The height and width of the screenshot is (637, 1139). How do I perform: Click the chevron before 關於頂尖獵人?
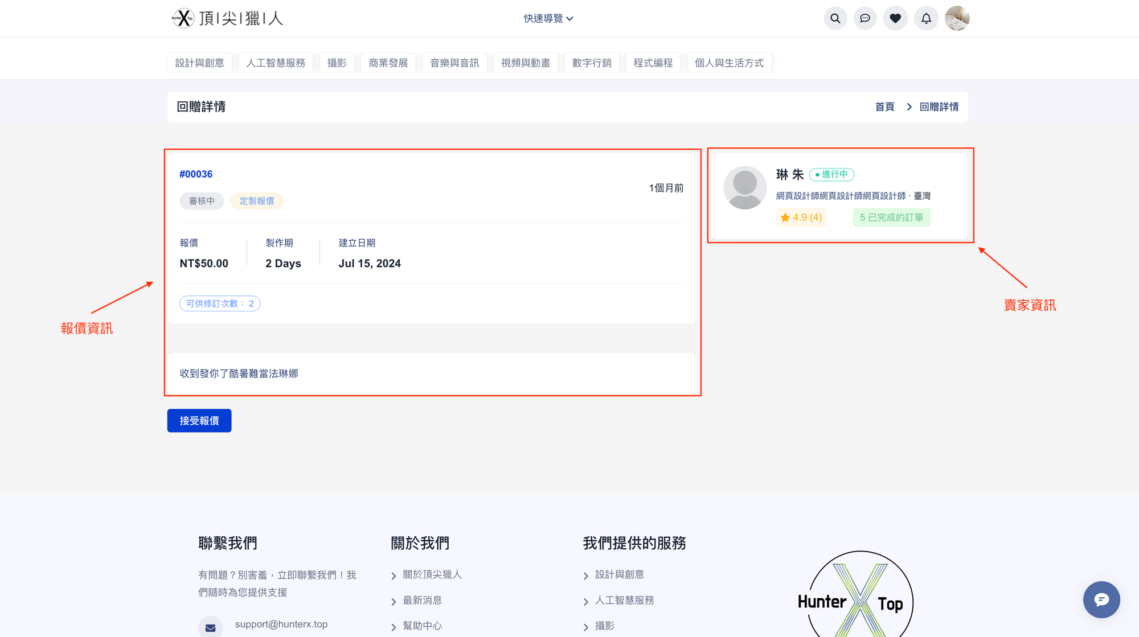coord(394,576)
